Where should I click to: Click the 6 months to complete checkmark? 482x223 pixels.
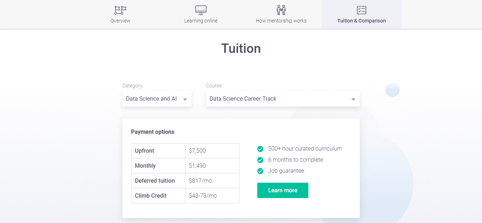point(260,160)
